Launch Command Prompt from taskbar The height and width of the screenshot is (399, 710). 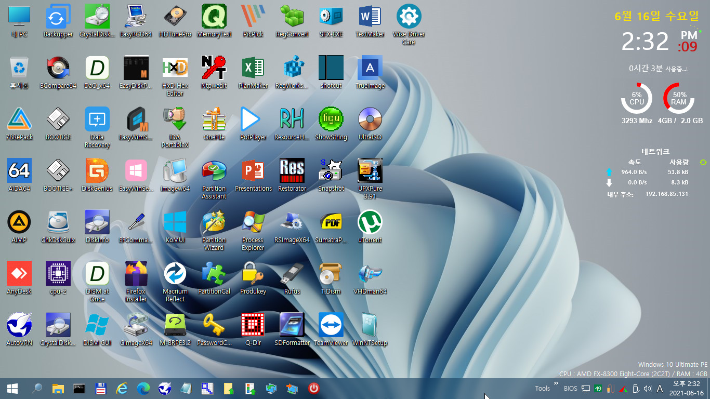coord(80,388)
